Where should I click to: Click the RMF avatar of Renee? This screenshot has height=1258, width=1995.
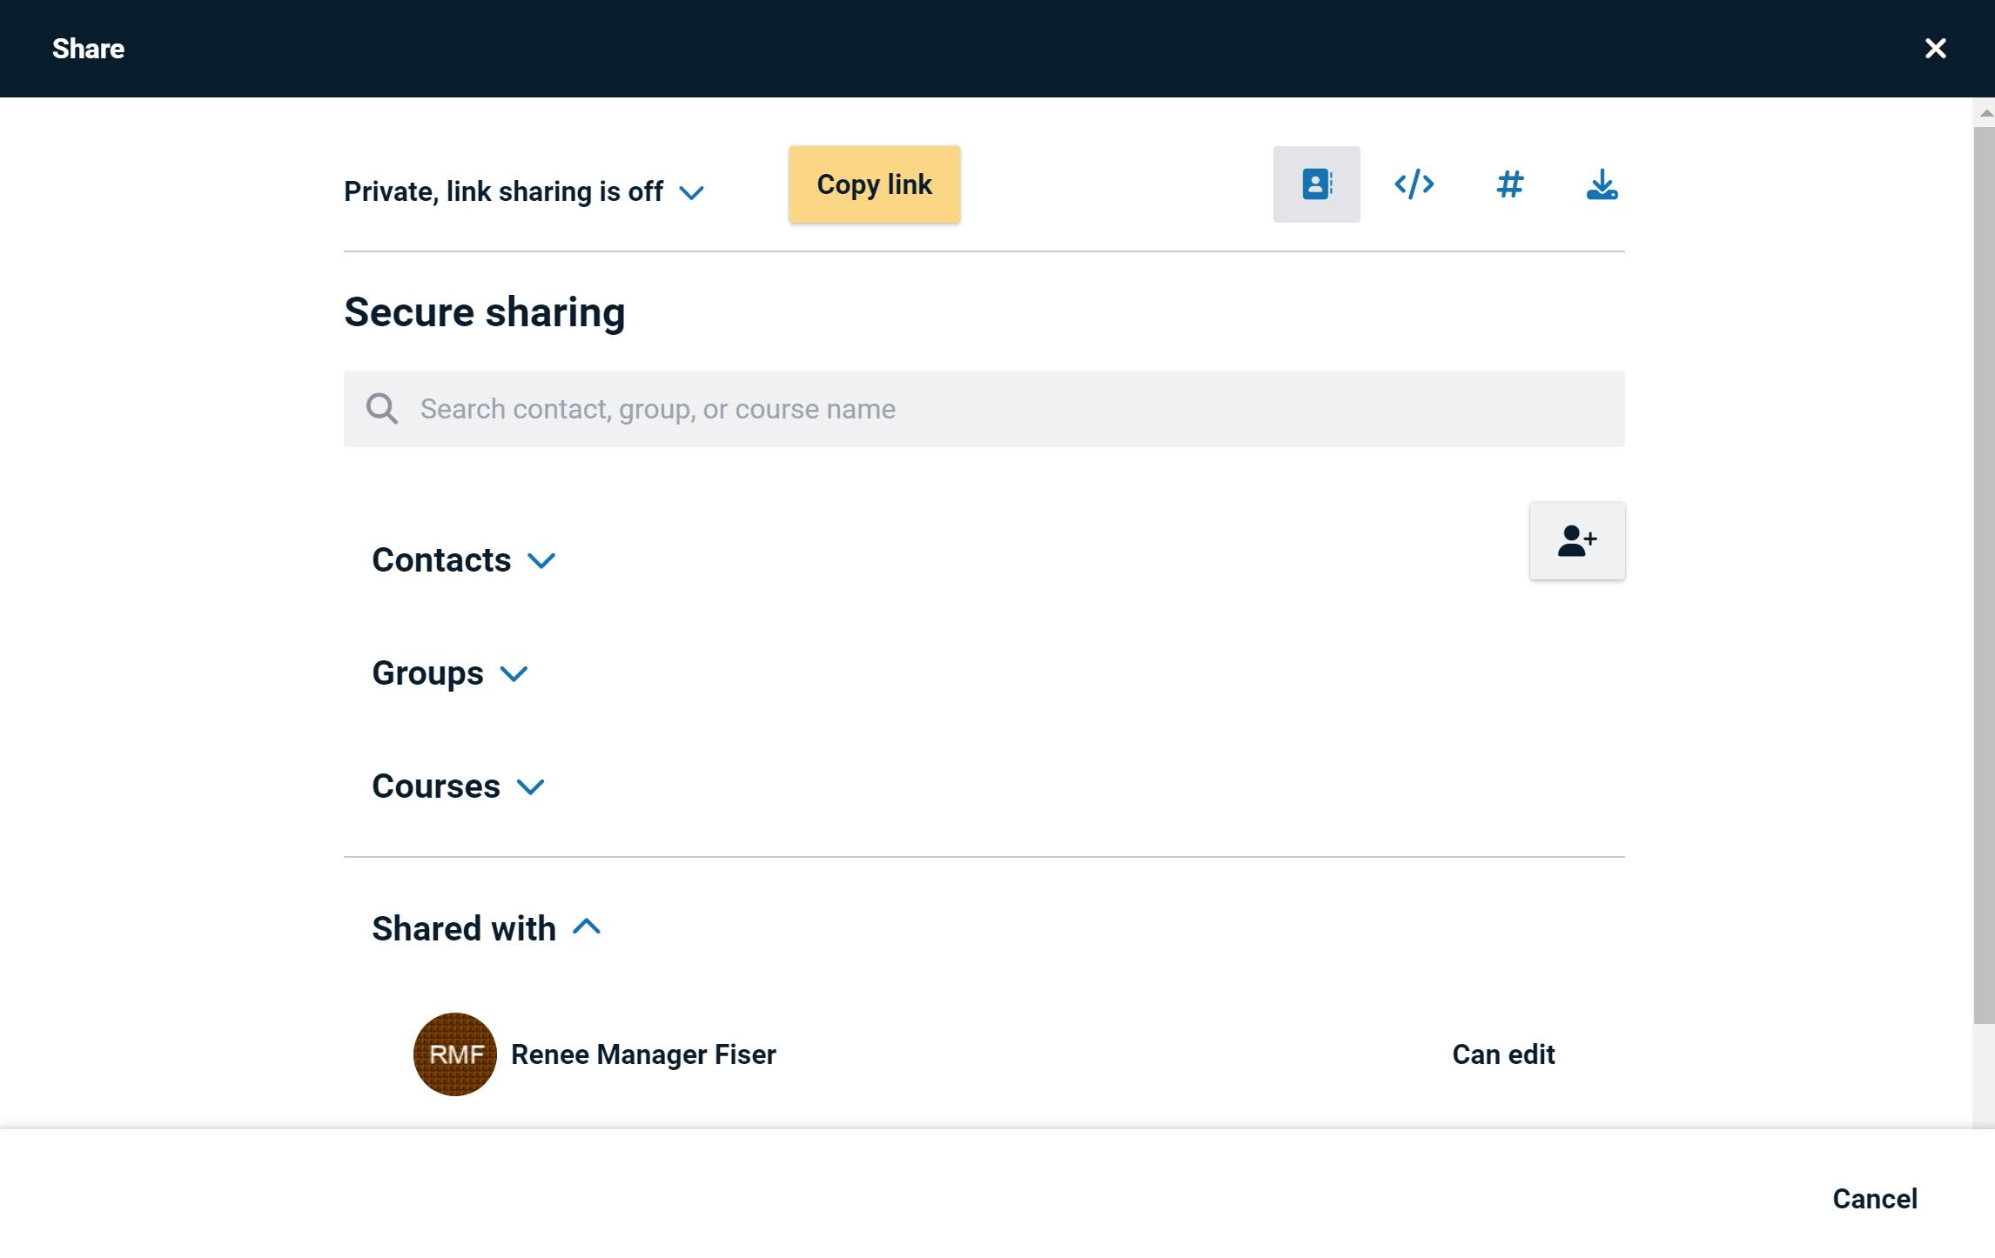[x=454, y=1054]
